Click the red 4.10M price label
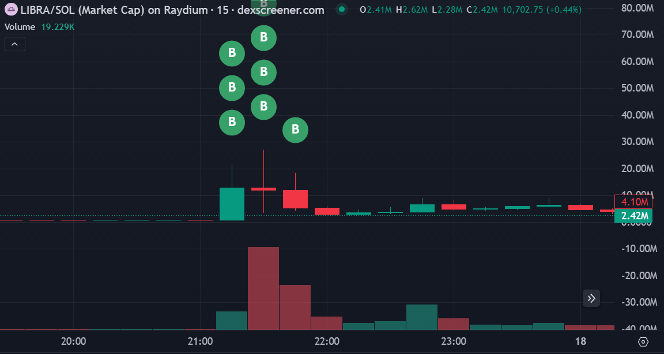Screen dimensions: 664x354 (x=634, y=202)
